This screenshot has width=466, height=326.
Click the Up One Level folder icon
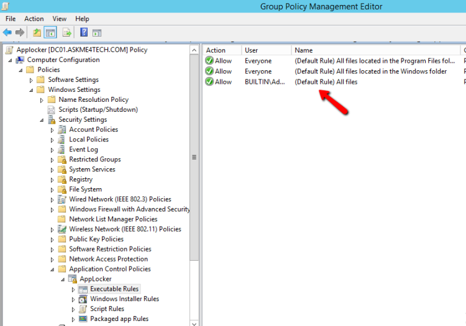point(37,32)
